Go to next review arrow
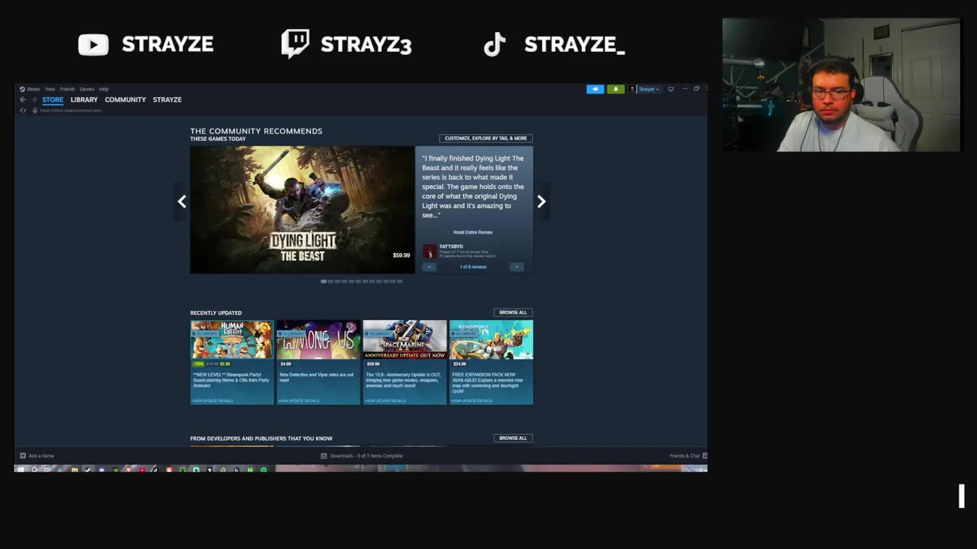The width and height of the screenshot is (977, 549). [x=517, y=267]
